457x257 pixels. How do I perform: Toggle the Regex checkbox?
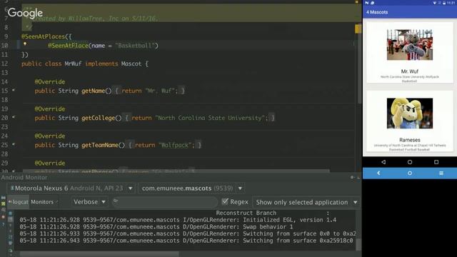pyautogui.click(x=225, y=201)
